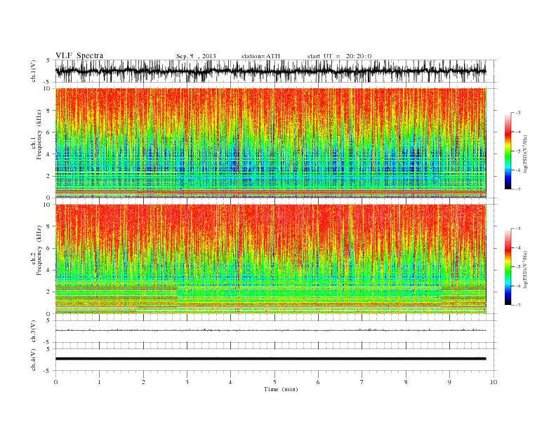Click the -3 label on the ch.2 colorbar
Image resolution: width=556 pixels, height=429 pixels.
(518, 229)
